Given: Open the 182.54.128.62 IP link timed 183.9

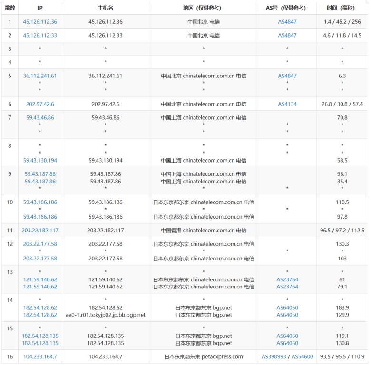Looking at the screenshot, I should pyautogui.click(x=40, y=308).
